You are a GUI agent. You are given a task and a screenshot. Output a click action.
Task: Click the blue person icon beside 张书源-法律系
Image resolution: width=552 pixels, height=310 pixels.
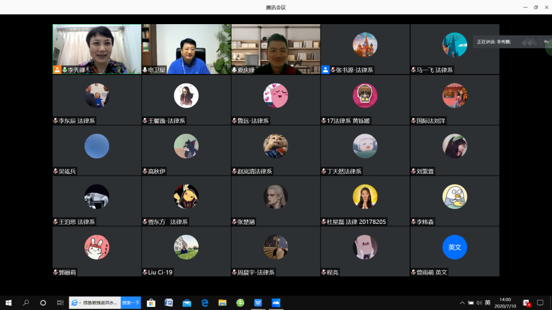coord(325,70)
